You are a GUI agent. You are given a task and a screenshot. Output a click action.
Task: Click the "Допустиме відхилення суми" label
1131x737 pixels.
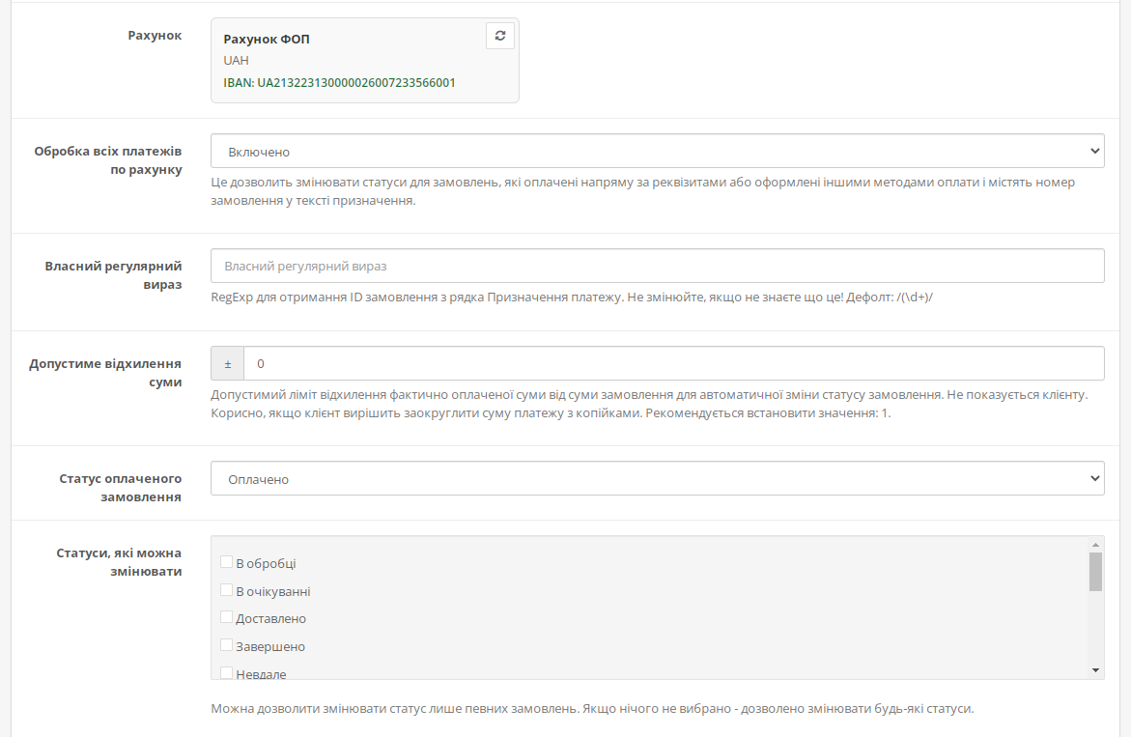(x=105, y=373)
